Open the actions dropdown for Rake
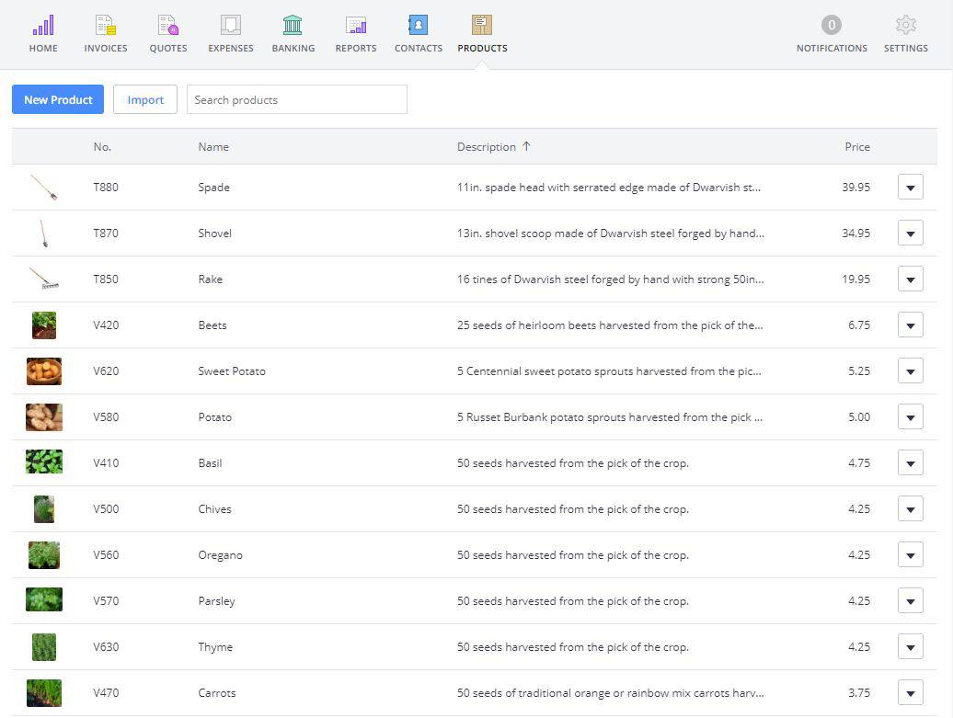Image resolution: width=953 pixels, height=718 pixels. (x=910, y=279)
